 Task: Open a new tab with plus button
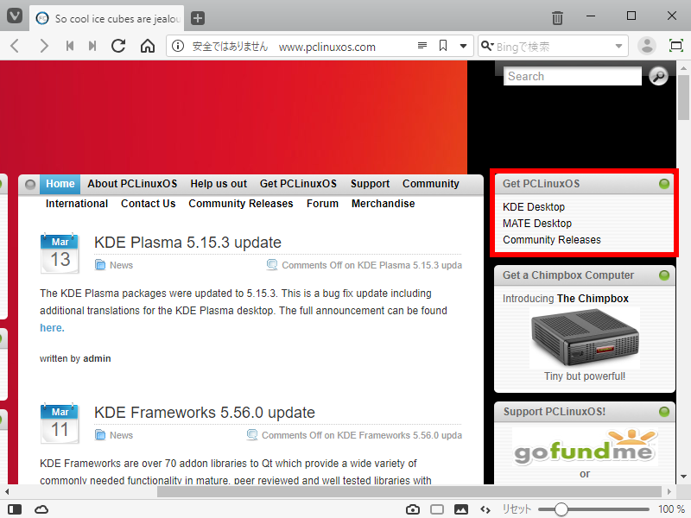(198, 18)
